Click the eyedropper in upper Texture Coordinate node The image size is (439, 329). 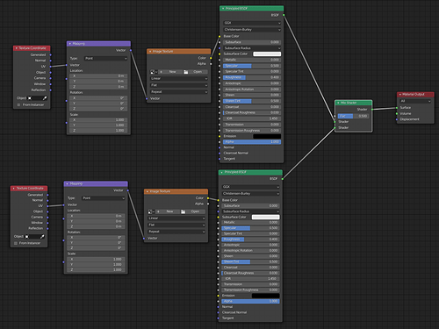coord(45,98)
